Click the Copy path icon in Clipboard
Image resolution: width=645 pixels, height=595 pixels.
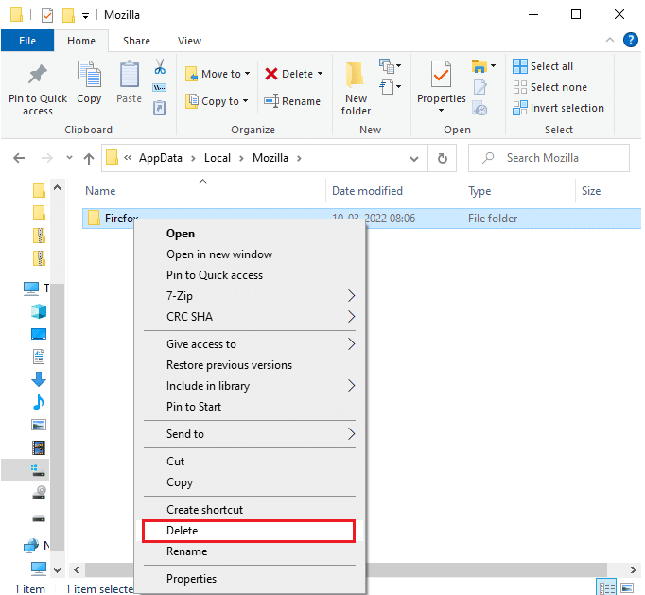click(160, 87)
